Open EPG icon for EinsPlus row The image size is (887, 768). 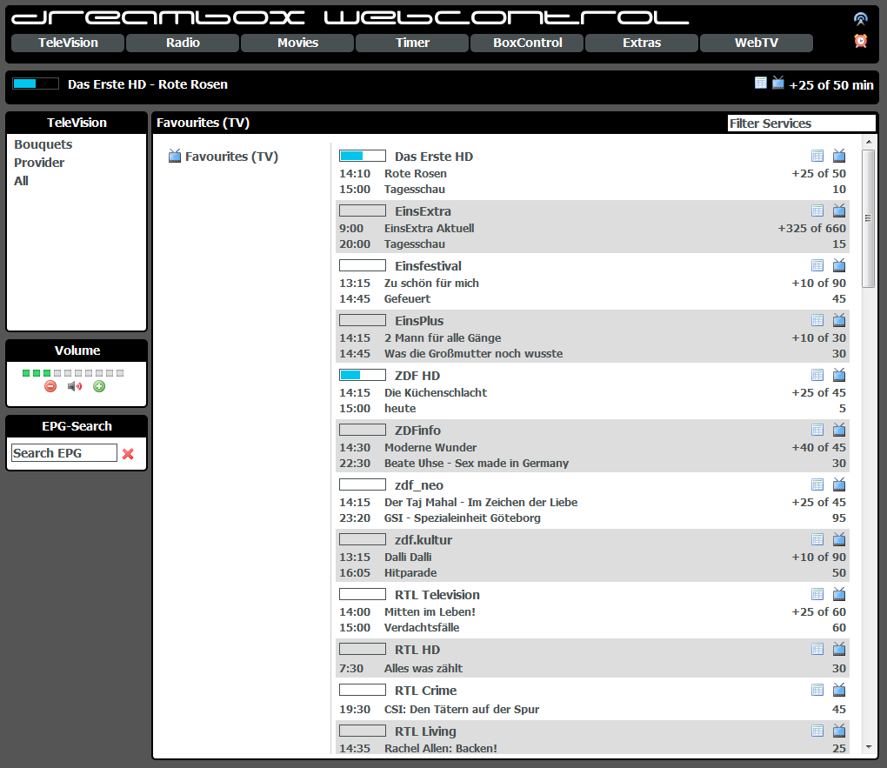(817, 320)
